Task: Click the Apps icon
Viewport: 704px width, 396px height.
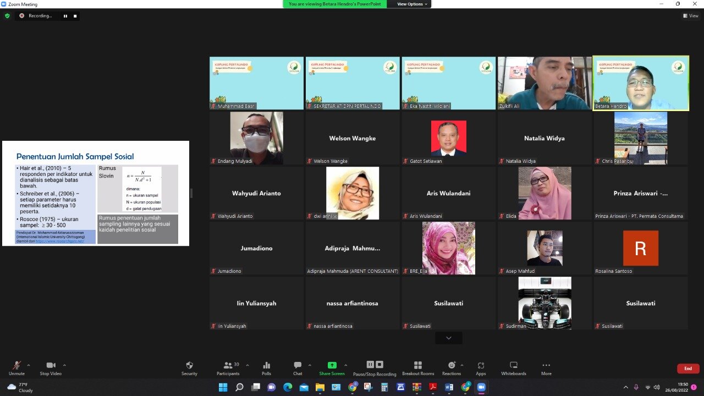Action: click(x=481, y=368)
